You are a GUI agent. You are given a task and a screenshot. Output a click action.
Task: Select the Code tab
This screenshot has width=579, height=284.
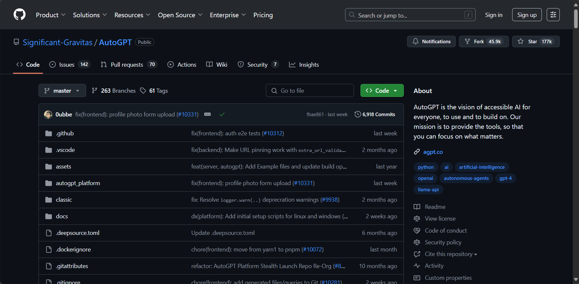point(28,64)
